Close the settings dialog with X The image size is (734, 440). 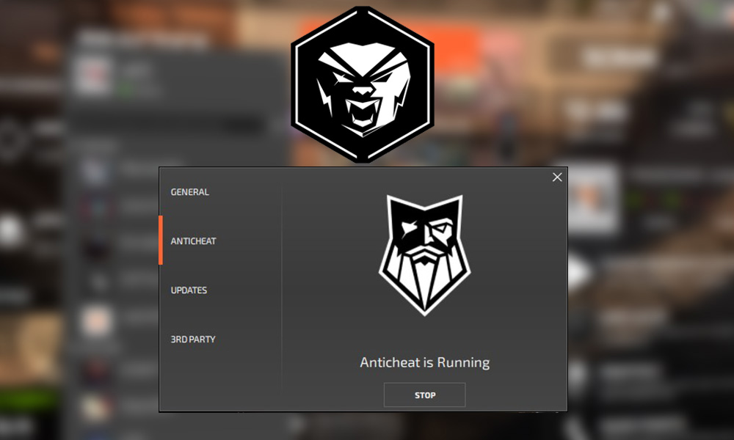557,177
